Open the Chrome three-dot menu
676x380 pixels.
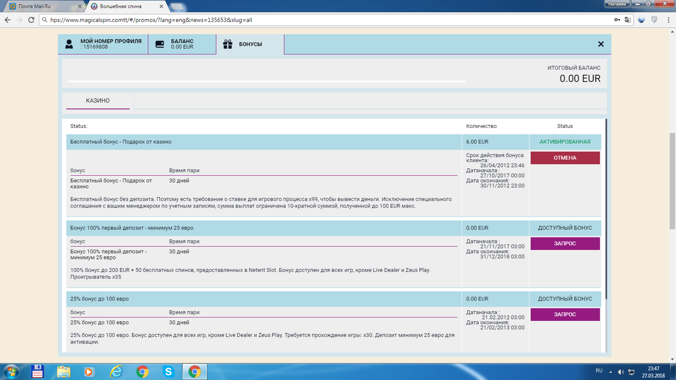[668, 20]
